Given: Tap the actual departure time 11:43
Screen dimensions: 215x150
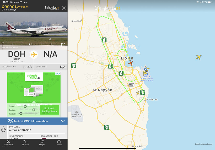Looking at the screenshot, I should [x=27, y=67].
